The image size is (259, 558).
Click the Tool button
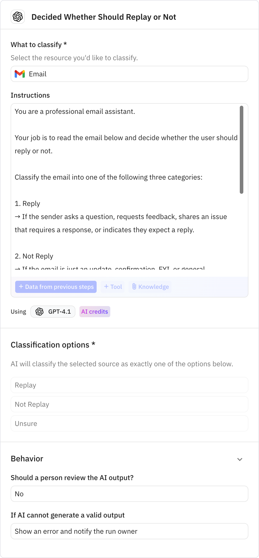click(x=112, y=287)
